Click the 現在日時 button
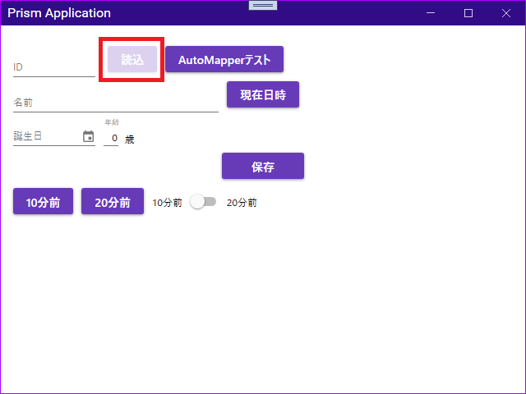Image resolution: width=526 pixels, height=394 pixels. [263, 94]
